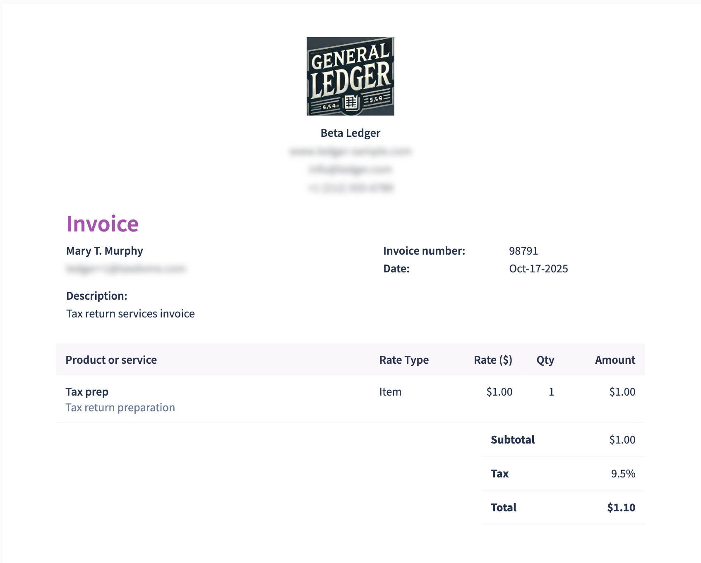701x563 pixels.
Task: Select the Tax prep line item name
Action: (x=87, y=392)
